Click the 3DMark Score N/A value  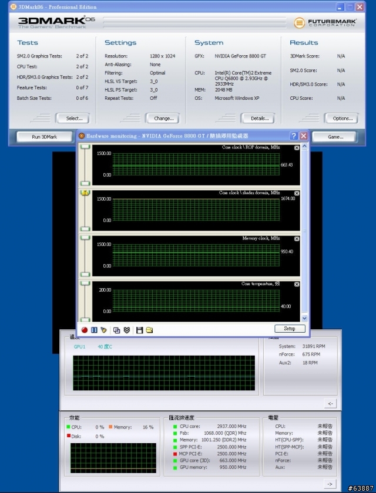tap(341, 56)
